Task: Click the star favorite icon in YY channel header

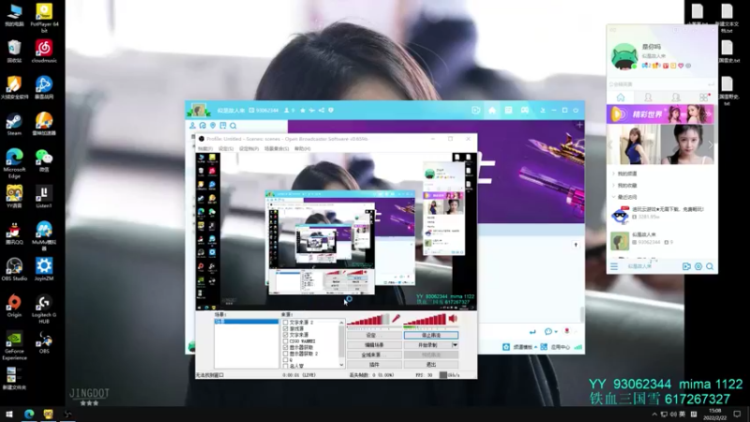Action: point(303,111)
